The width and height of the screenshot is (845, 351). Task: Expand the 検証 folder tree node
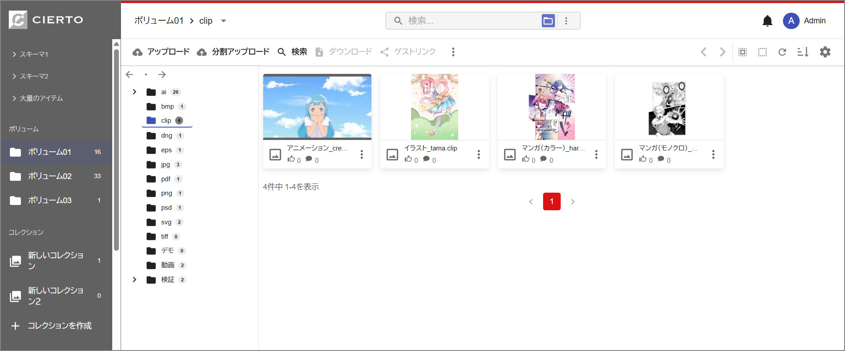pos(134,280)
